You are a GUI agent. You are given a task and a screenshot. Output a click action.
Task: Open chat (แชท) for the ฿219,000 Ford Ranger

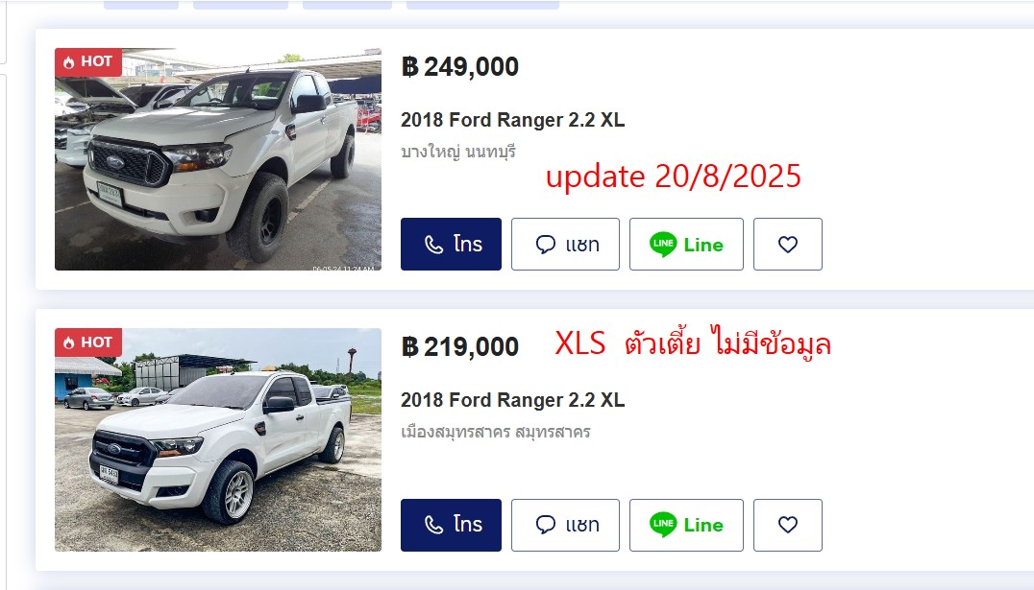click(x=565, y=525)
